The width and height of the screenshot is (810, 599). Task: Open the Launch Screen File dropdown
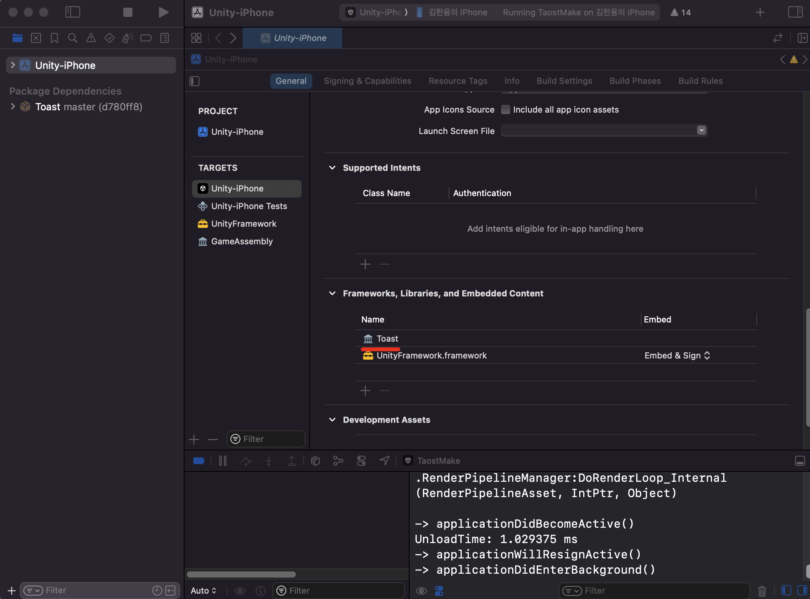[x=701, y=131]
